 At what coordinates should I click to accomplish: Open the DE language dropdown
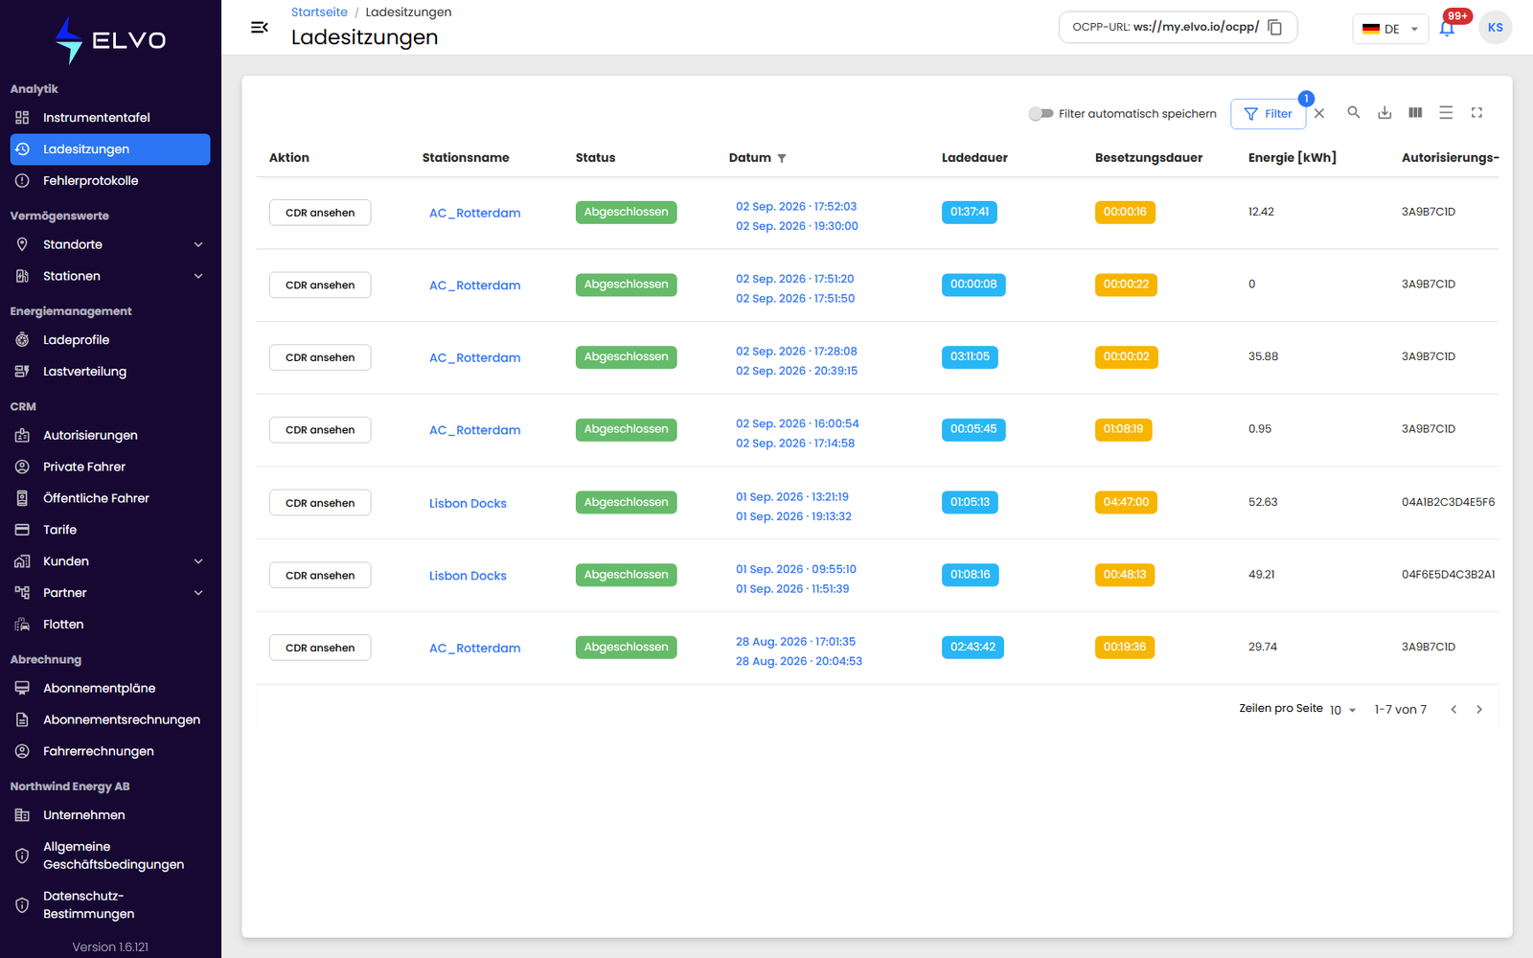point(1390,29)
